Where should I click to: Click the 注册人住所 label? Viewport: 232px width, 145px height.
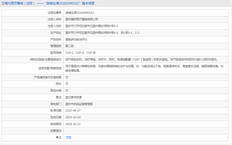[x=54, y=26]
